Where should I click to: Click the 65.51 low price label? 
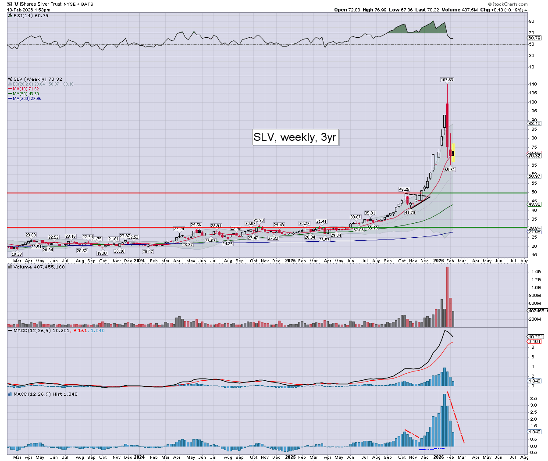(450, 169)
